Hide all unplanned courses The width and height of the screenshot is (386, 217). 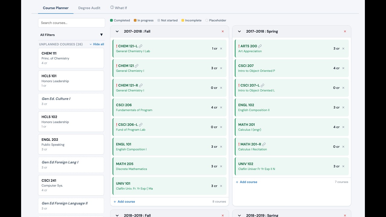[x=97, y=44]
